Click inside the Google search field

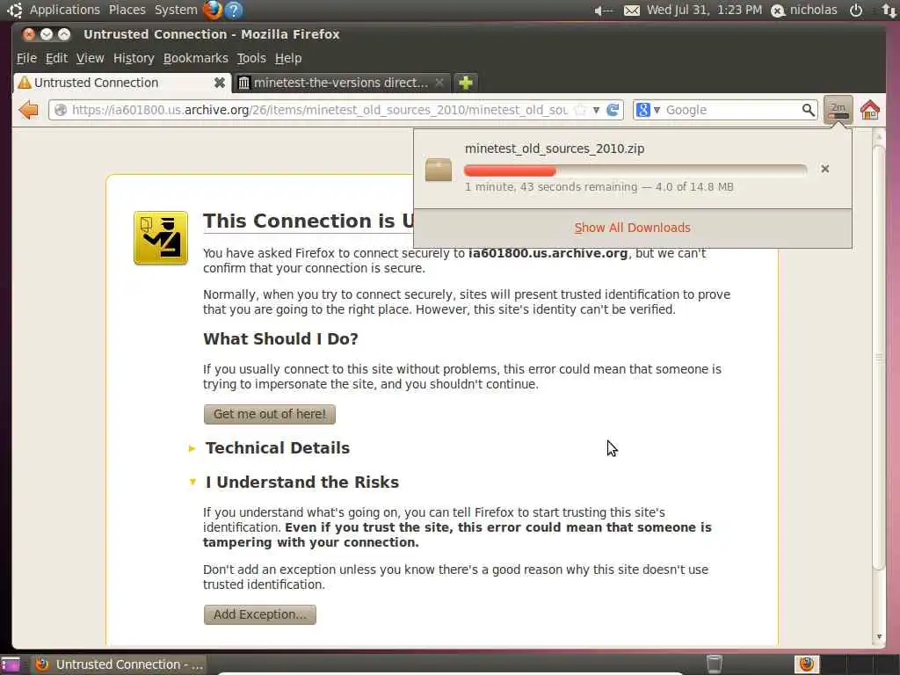click(732, 110)
